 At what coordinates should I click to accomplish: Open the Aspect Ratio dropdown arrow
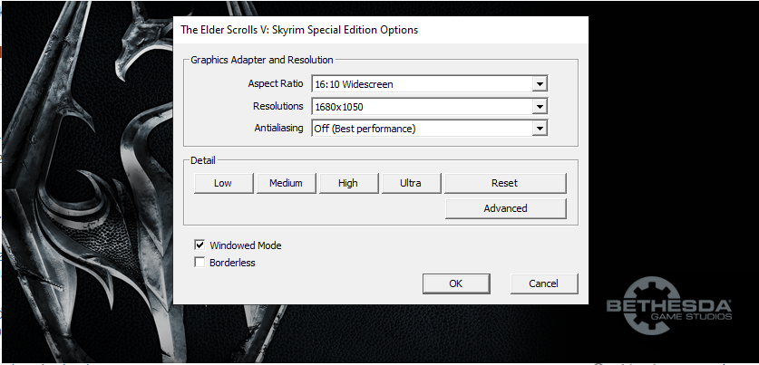(x=540, y=84)
